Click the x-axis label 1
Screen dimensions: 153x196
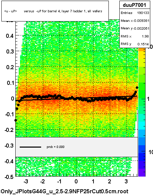click(x=93, y=181)
